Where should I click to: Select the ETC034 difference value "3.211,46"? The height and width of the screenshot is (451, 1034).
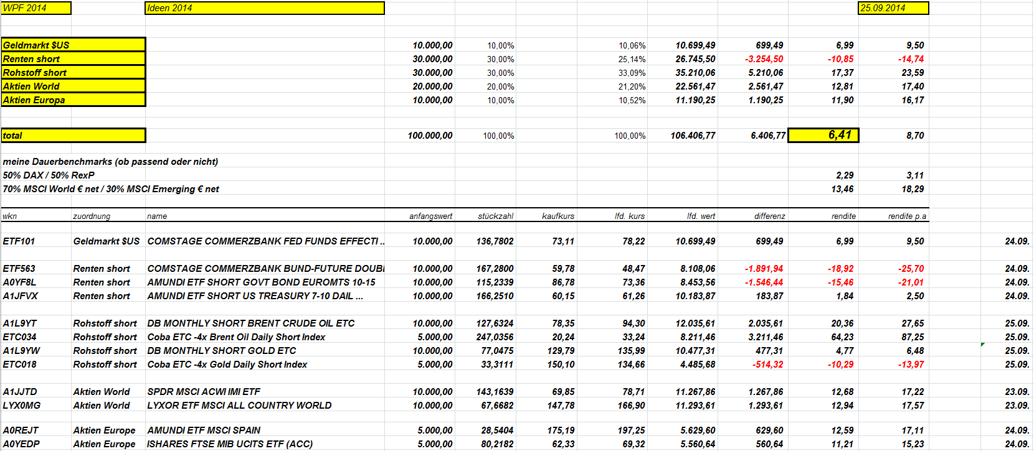pos(766,337)
